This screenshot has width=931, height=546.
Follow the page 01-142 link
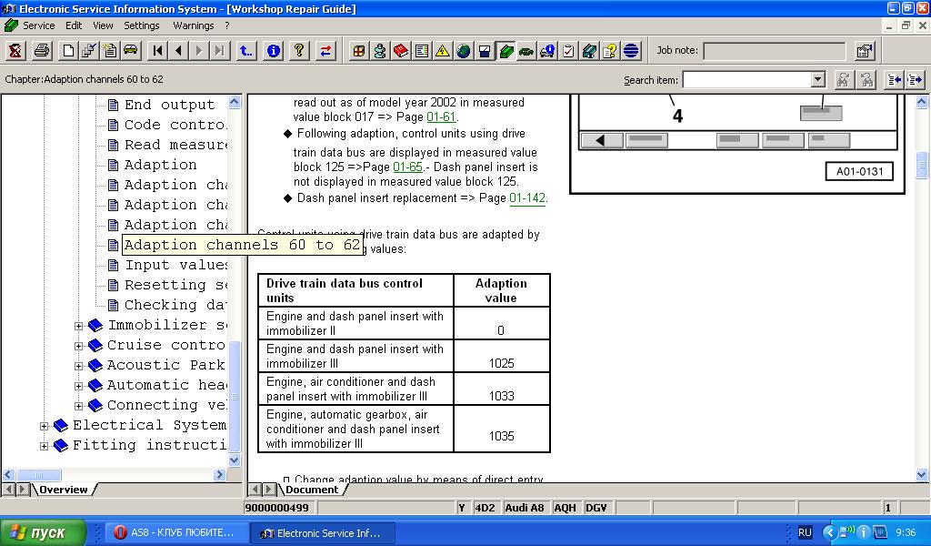click(527, 198)
